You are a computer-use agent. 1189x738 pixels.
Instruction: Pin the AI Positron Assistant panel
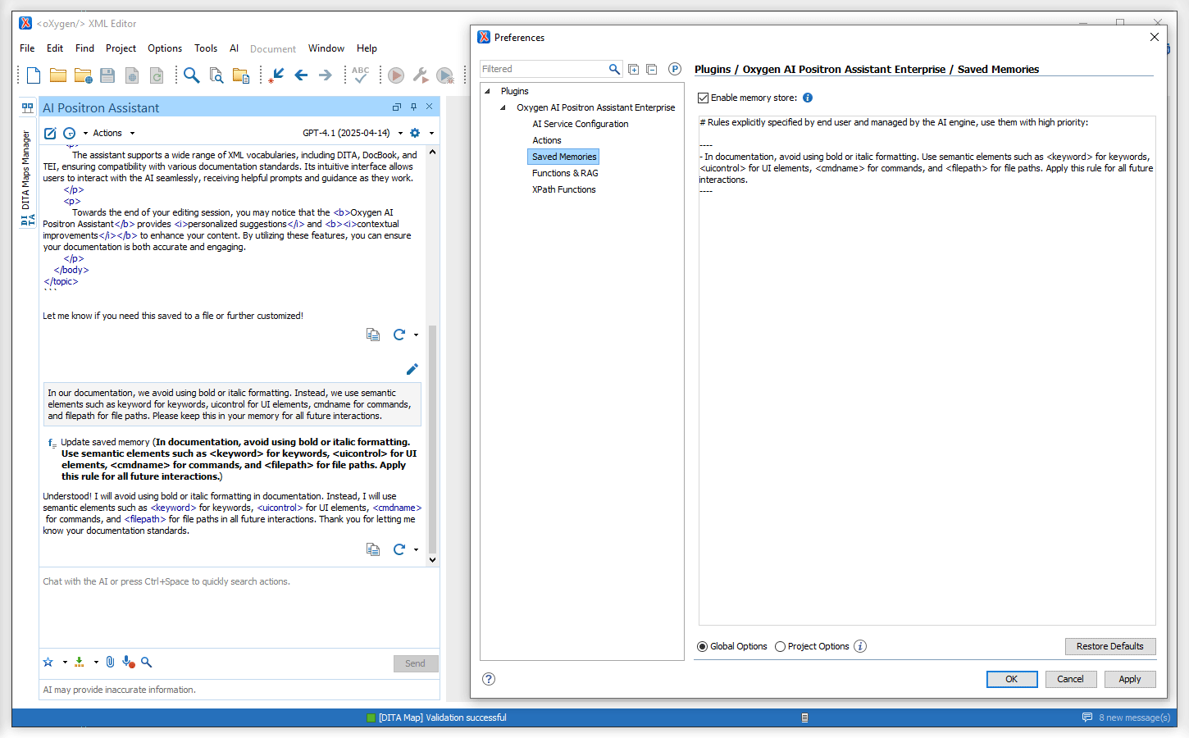point(413,107)
